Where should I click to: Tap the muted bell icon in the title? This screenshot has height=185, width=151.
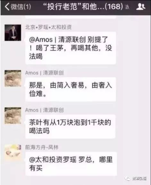coord(127,7)
